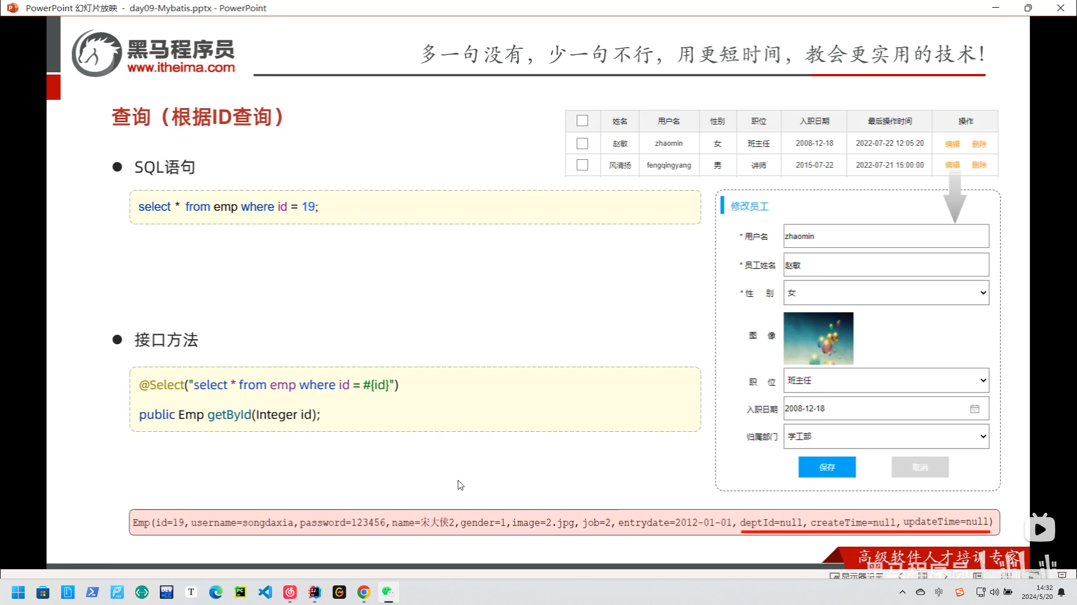This screenshot has width=1077, height=605.
Task: Open the 归属部门 dropdown showing 学工部
Action: 886,436
